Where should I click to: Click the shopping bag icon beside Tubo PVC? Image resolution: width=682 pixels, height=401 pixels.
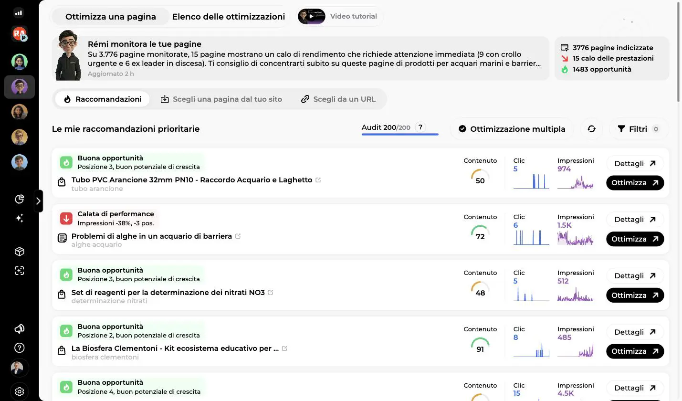tap(62, 182)
